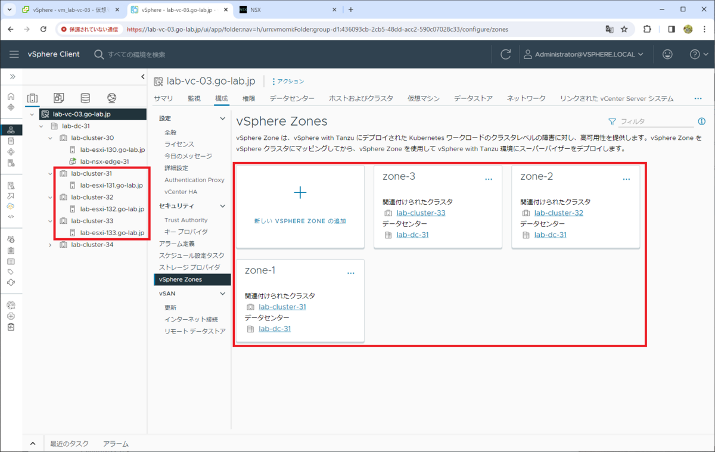Click the info icon beside filter
This screenshot has height=452, width=715.
(701, 121)
